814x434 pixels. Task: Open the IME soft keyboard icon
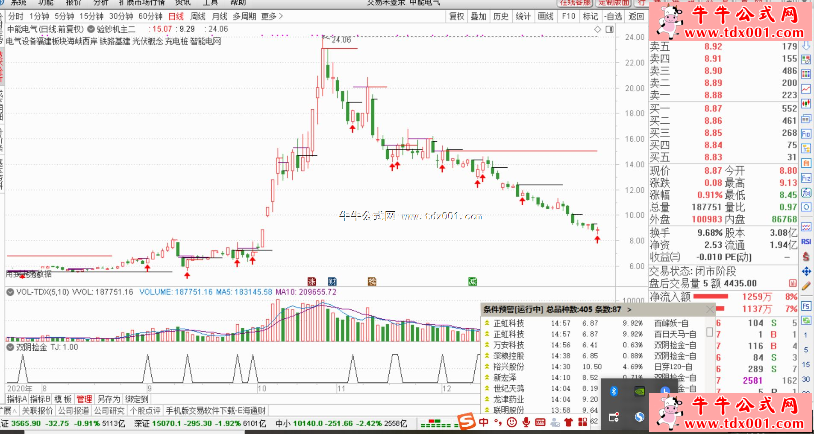click(x=540, y=422)
